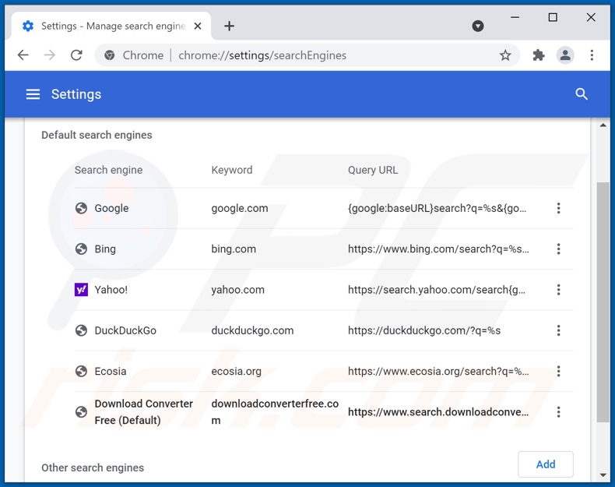Bookmark this page with the star icon
Image resolution: width=615 pixels, height=487 pixels.
(x=505, y=55)
